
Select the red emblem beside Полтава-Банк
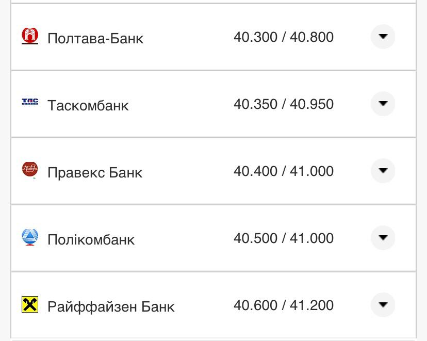coord(30,37)
